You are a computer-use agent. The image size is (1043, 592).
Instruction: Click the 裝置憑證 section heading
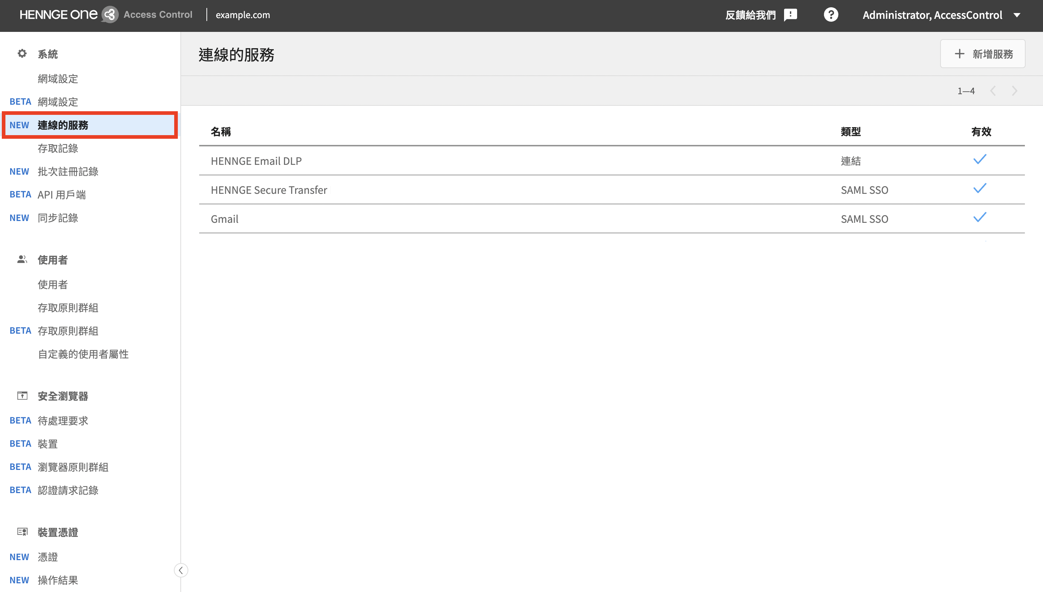[58, 532]
